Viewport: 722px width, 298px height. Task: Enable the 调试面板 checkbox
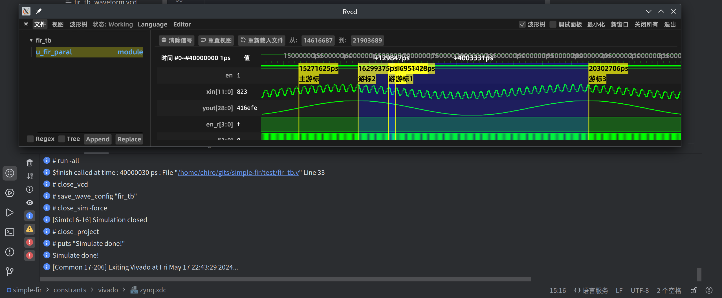pyautogui.click(x=553, y=24)
